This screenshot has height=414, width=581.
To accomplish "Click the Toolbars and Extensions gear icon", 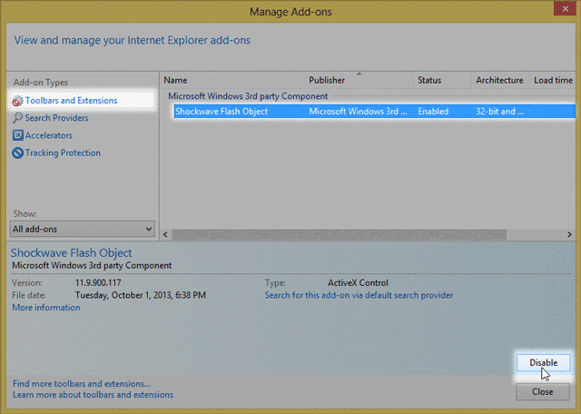I will [17, 100].
